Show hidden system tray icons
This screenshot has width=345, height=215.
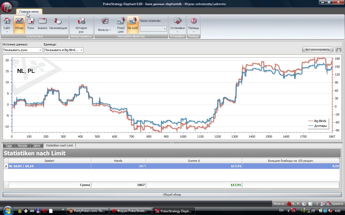coord(288,211)
